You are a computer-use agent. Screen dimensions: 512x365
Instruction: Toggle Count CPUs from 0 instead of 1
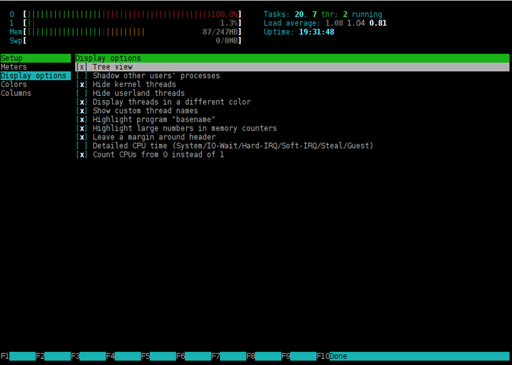82,155
